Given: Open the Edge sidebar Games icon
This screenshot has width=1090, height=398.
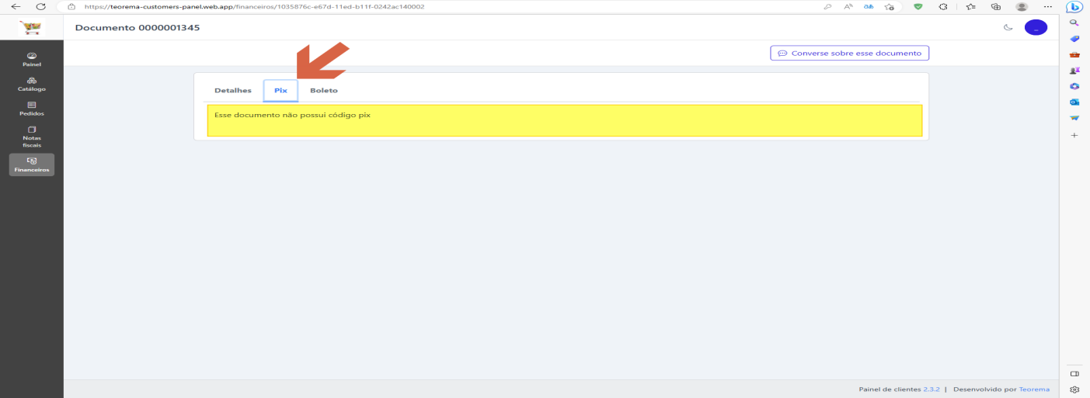Looking at the screenshot, I should [1074, 71].
